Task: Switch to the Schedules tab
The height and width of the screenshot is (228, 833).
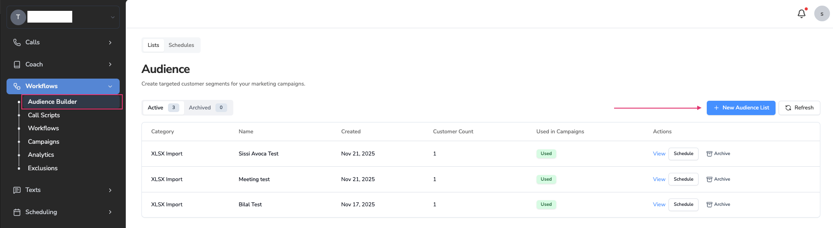Action: 181,45
